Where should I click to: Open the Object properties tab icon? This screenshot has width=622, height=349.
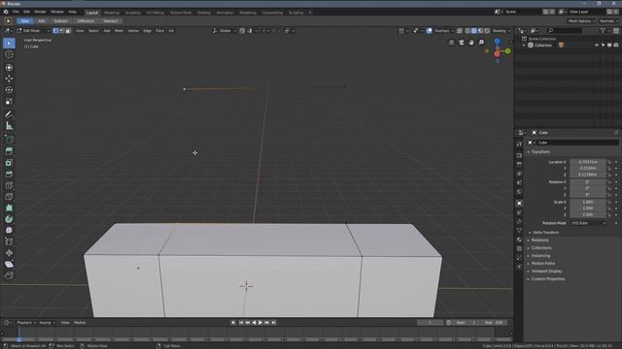point(519,203)
